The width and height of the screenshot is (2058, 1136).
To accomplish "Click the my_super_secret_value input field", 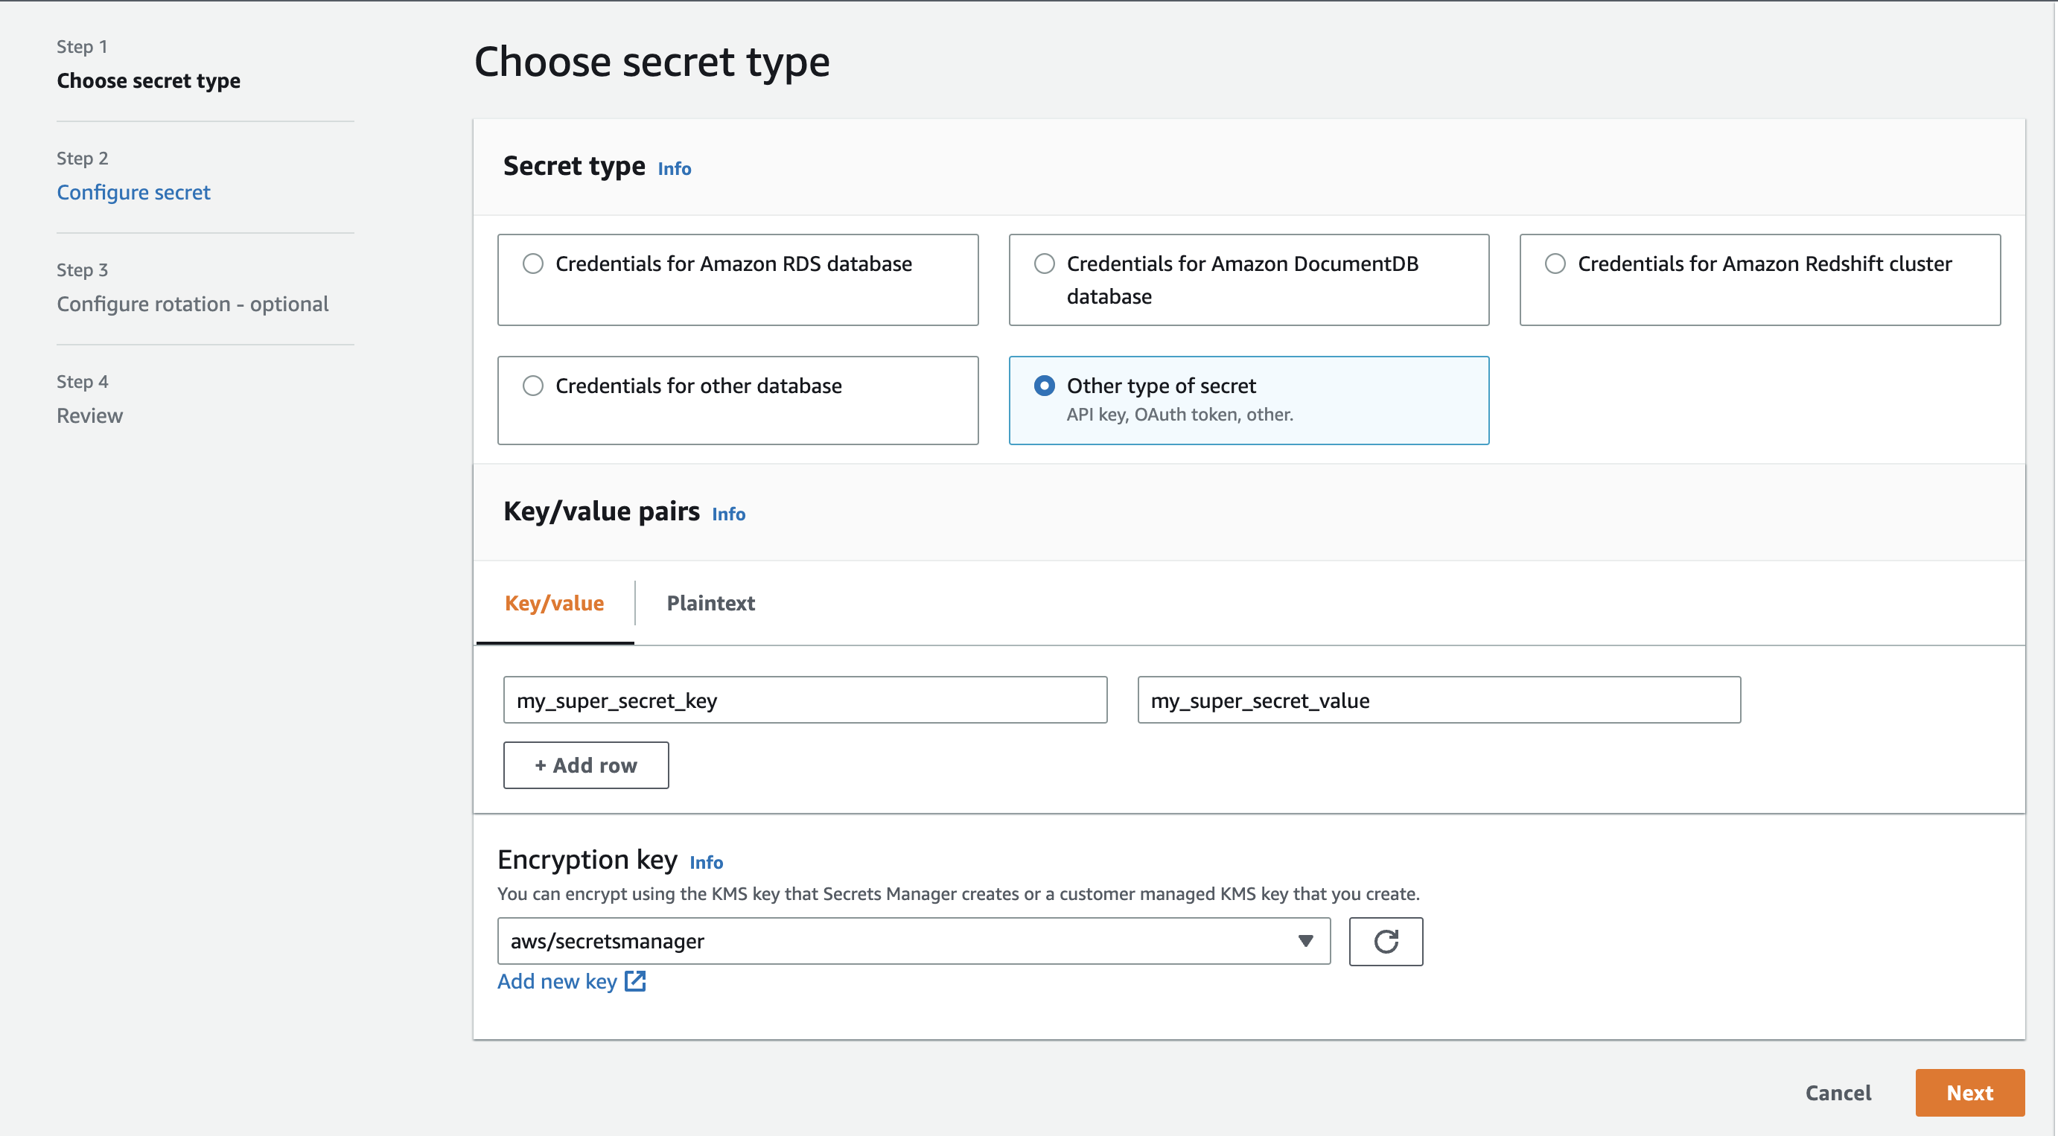I will pyautogui.click(x=1439, y=700).
